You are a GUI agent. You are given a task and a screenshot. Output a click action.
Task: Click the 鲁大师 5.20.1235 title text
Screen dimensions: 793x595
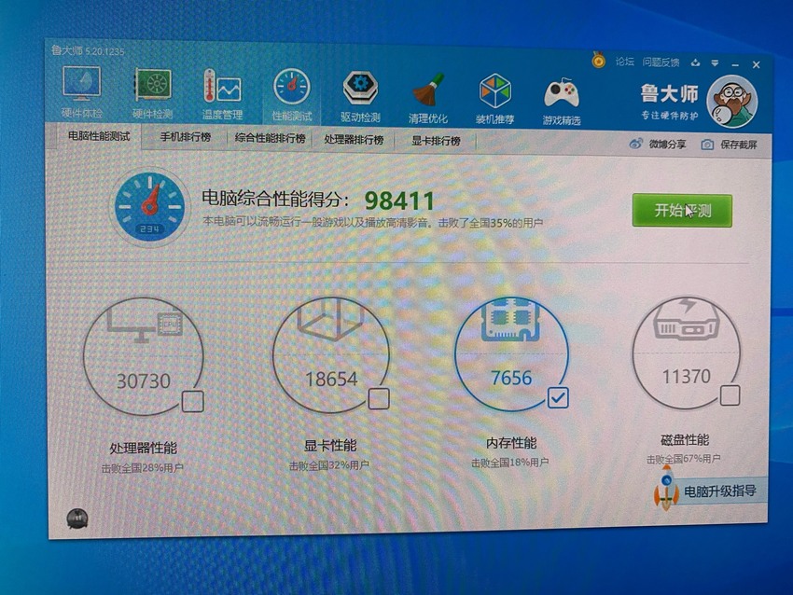coord(88,50)
